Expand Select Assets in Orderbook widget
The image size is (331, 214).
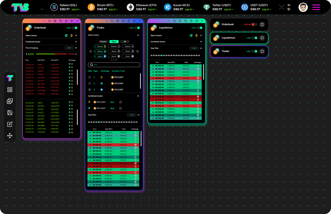coord(76,35)
